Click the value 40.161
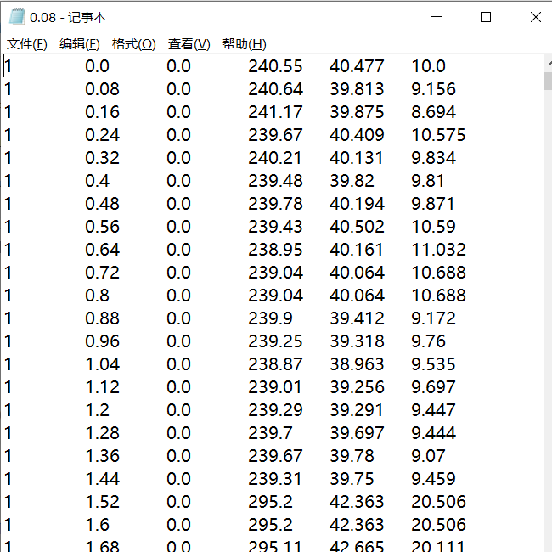Viewport: 552px width, 552px height. [x=356, y=250]
